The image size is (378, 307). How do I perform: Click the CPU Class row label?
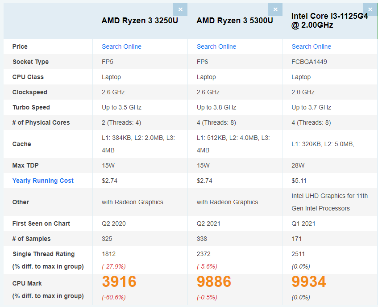tap(28, 77)
